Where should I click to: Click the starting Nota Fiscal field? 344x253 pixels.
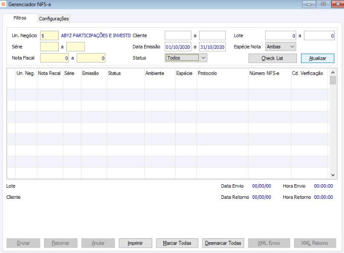point(54,58)
